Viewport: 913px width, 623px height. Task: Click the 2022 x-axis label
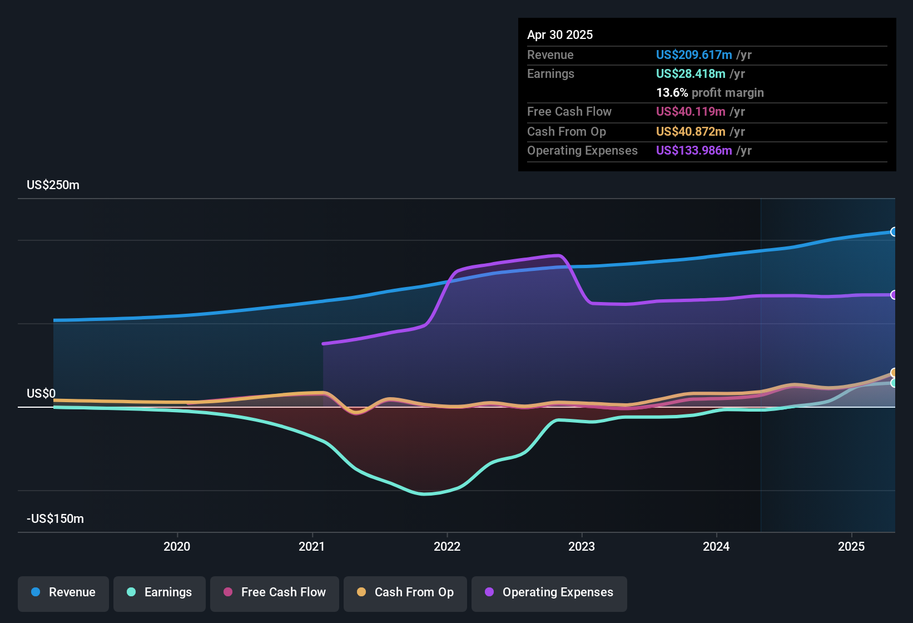tap(447, 546)
